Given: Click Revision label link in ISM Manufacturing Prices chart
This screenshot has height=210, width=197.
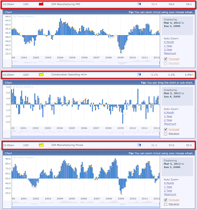Looking at the screenshot, I should [x=174, y=204].
